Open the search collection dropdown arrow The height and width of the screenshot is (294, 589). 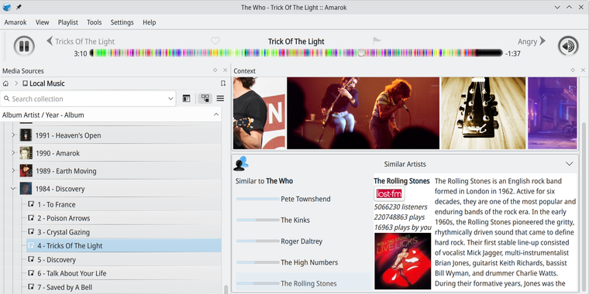[x=170, y=98]
